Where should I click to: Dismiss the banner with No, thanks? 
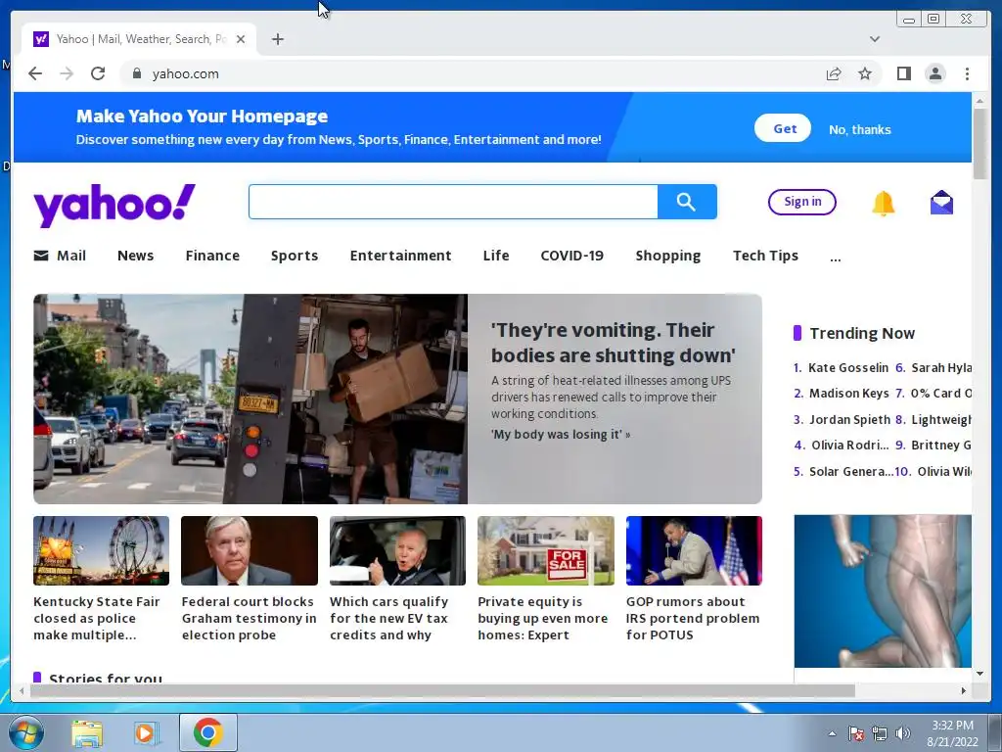859,129
